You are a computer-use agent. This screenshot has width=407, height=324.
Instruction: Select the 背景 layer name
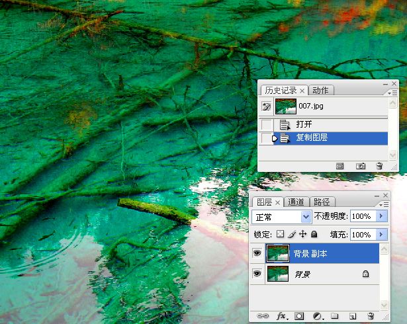coord(302,274)
